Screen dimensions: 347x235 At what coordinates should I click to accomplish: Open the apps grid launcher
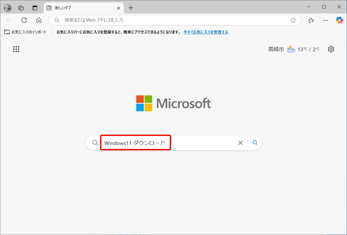tap(16, 49)
